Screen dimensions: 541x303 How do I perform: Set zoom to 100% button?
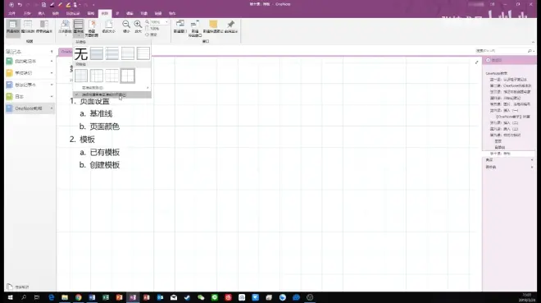pyautogui.click(x=152, y=29)
